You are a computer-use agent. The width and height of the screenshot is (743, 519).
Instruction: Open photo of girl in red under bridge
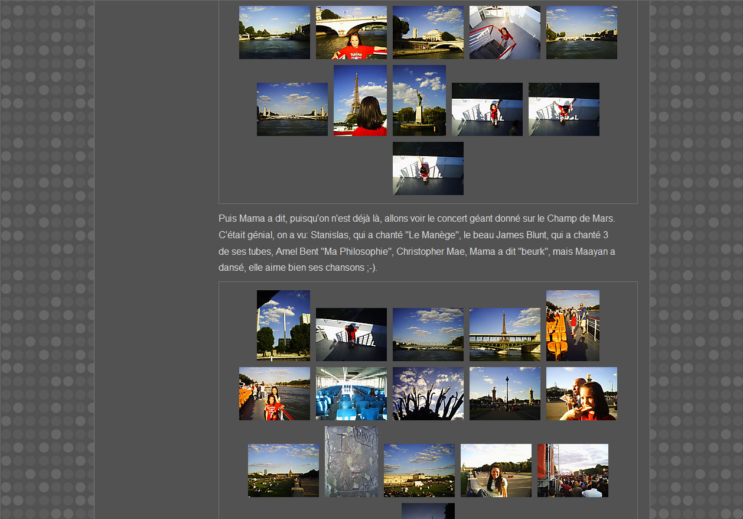point(351,33)
